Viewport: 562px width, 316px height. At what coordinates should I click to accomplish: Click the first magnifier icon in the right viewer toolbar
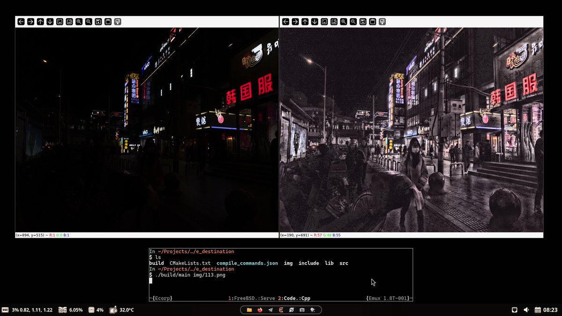[344, 22]
